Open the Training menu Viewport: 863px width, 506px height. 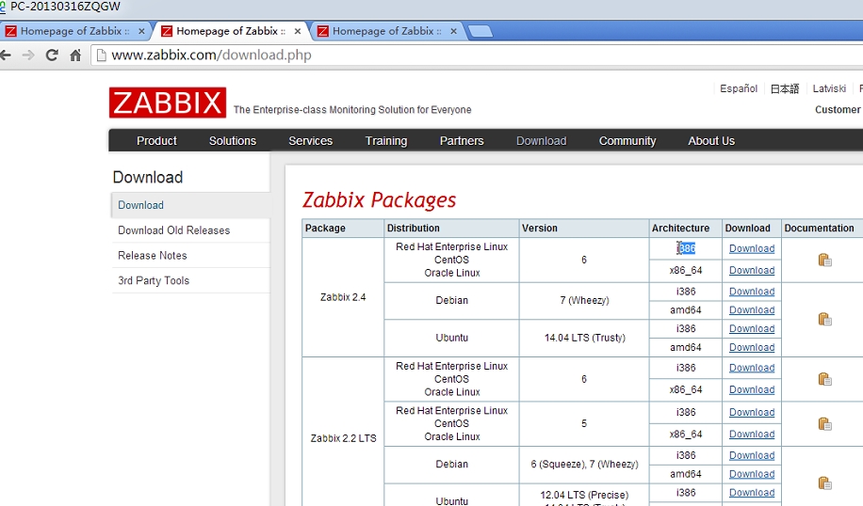[386, 141]
